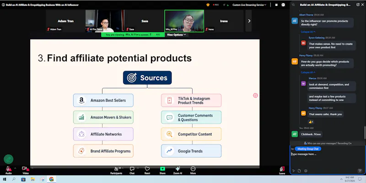The image size is (366, 183).
Task: Select Adam Tran's video tile
Action: (65, 21)
